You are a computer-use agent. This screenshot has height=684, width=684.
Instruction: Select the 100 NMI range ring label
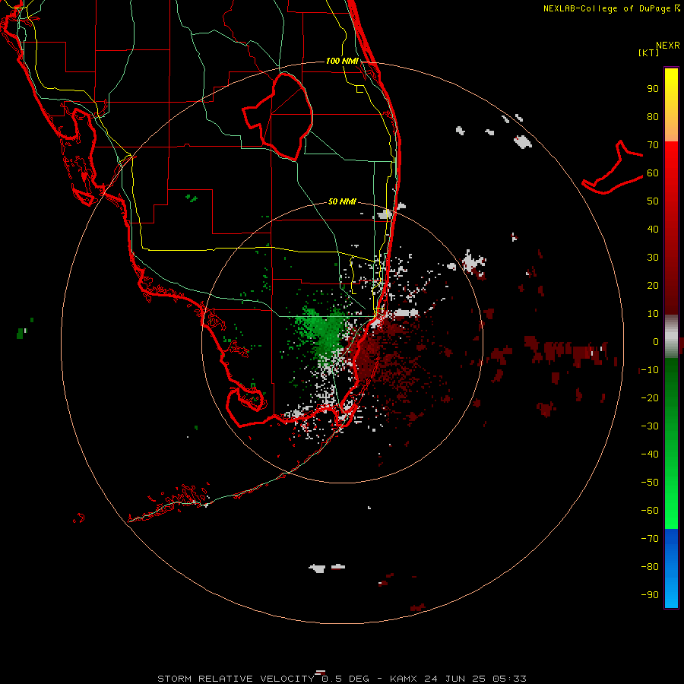point(342,61)
